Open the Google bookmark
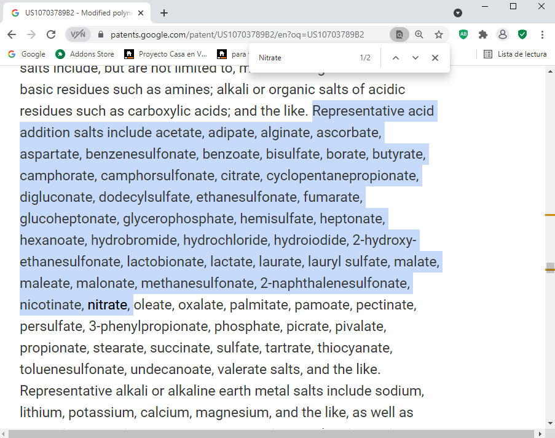This screenshot has height=438, width=555. tap(27, 54)
